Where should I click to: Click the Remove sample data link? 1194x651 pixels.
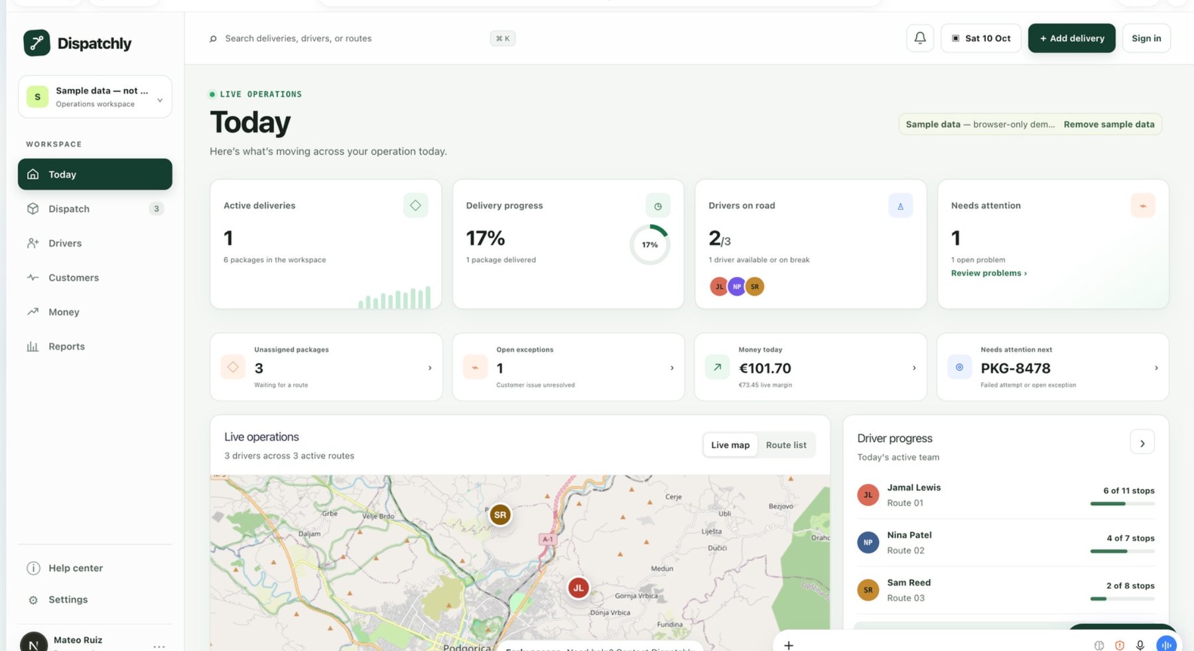coord(1109,125)
